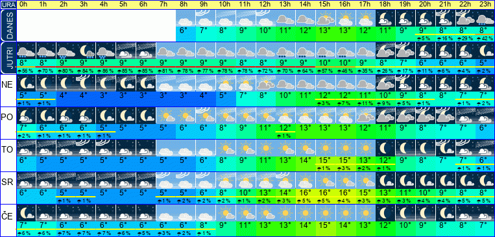
Task: Click the JUTRI 3h moon with shower icon
Action: point(86,51)
